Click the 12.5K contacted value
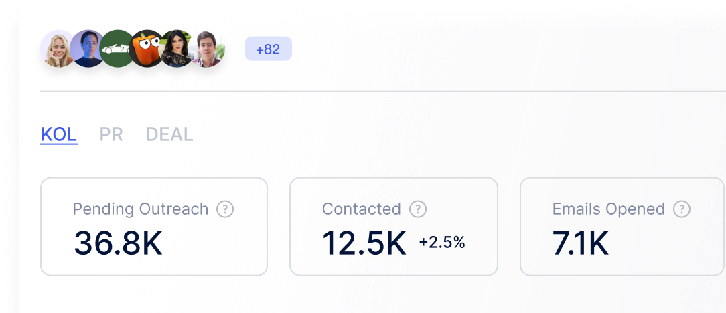Screen dimensions: 726x313 pyautogui.click(x=364, y=243)
